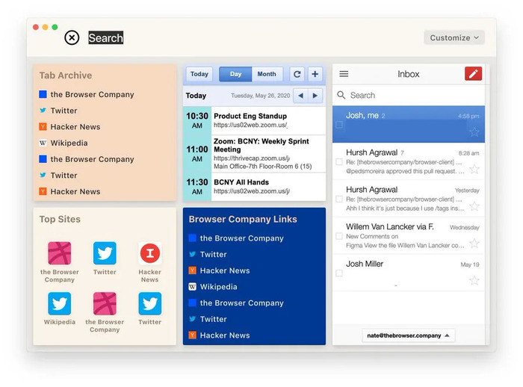Switch calendar to Month view
This screenshot has width=523, height=387.
click(x=267, y=74)
